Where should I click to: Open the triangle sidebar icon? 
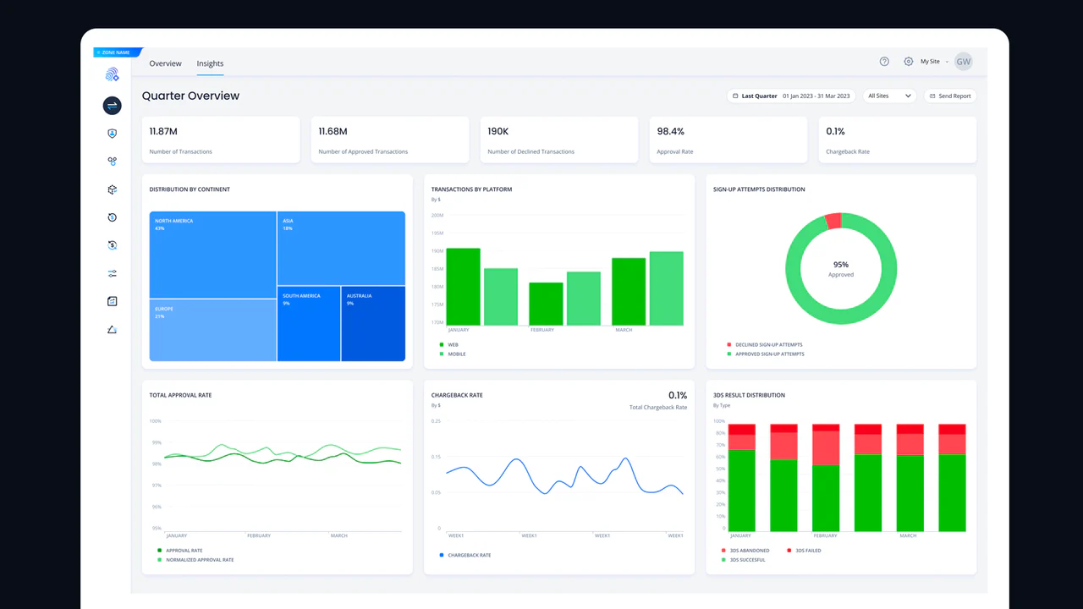tap(112, 329)
